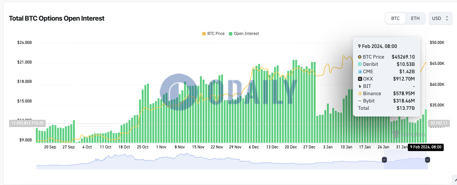The width and height of the screenshot is (457, 185).
Task: Click the 27 Dec x-axis date
Action: [x=309, y=147]
